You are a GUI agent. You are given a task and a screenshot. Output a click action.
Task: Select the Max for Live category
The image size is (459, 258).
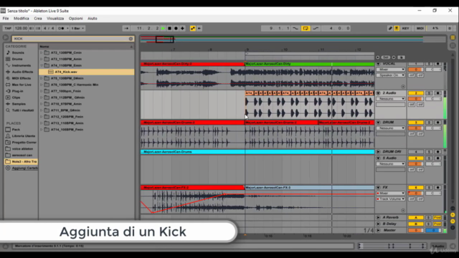tap(22, 85)
